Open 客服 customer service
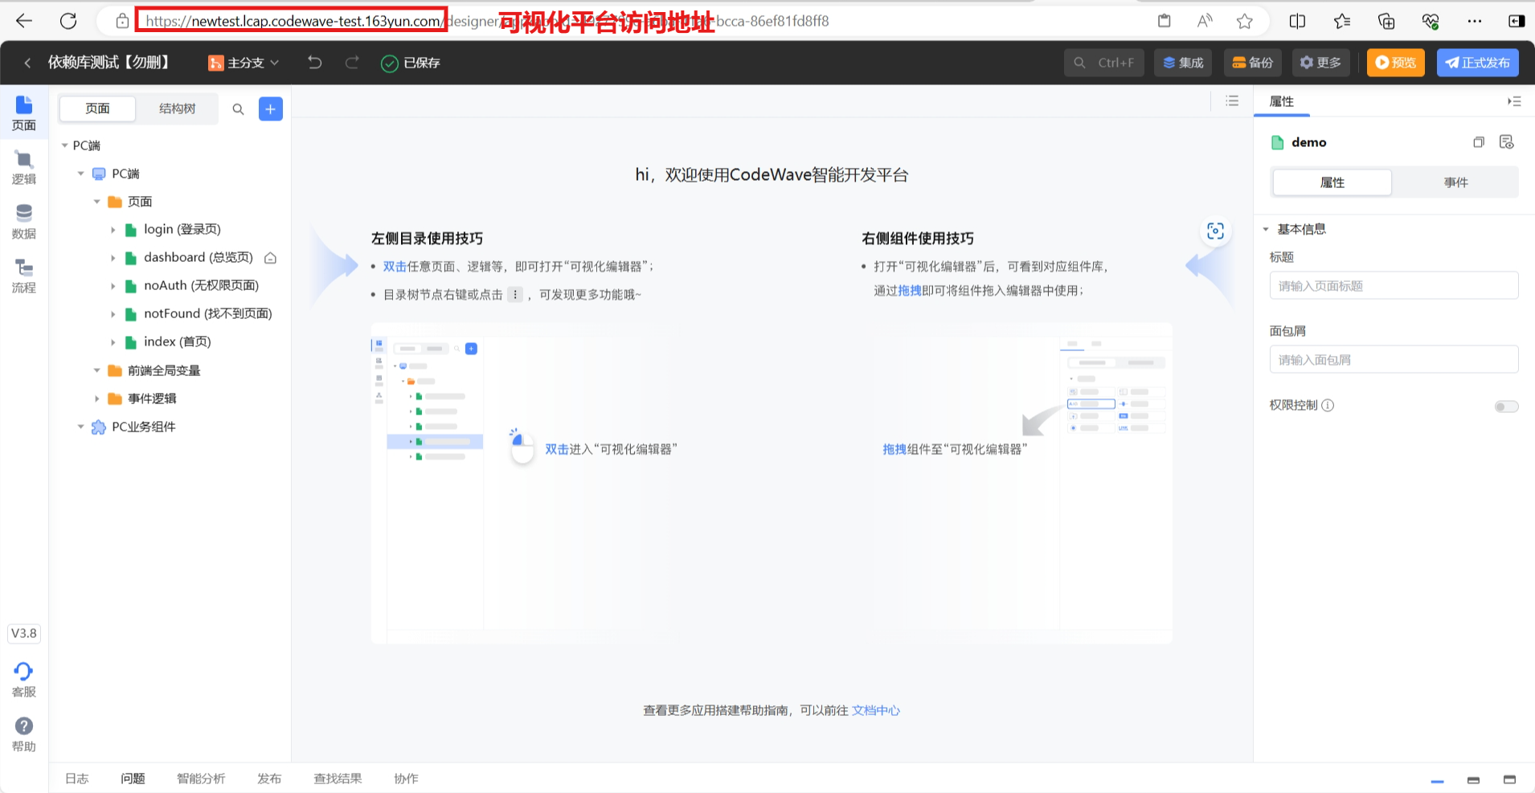This screenshot has height=793, width=1535. [24, 680]
